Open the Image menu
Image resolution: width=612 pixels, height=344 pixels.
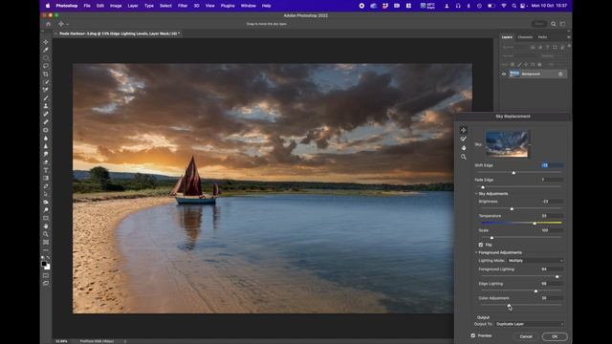tap(116, 6)
